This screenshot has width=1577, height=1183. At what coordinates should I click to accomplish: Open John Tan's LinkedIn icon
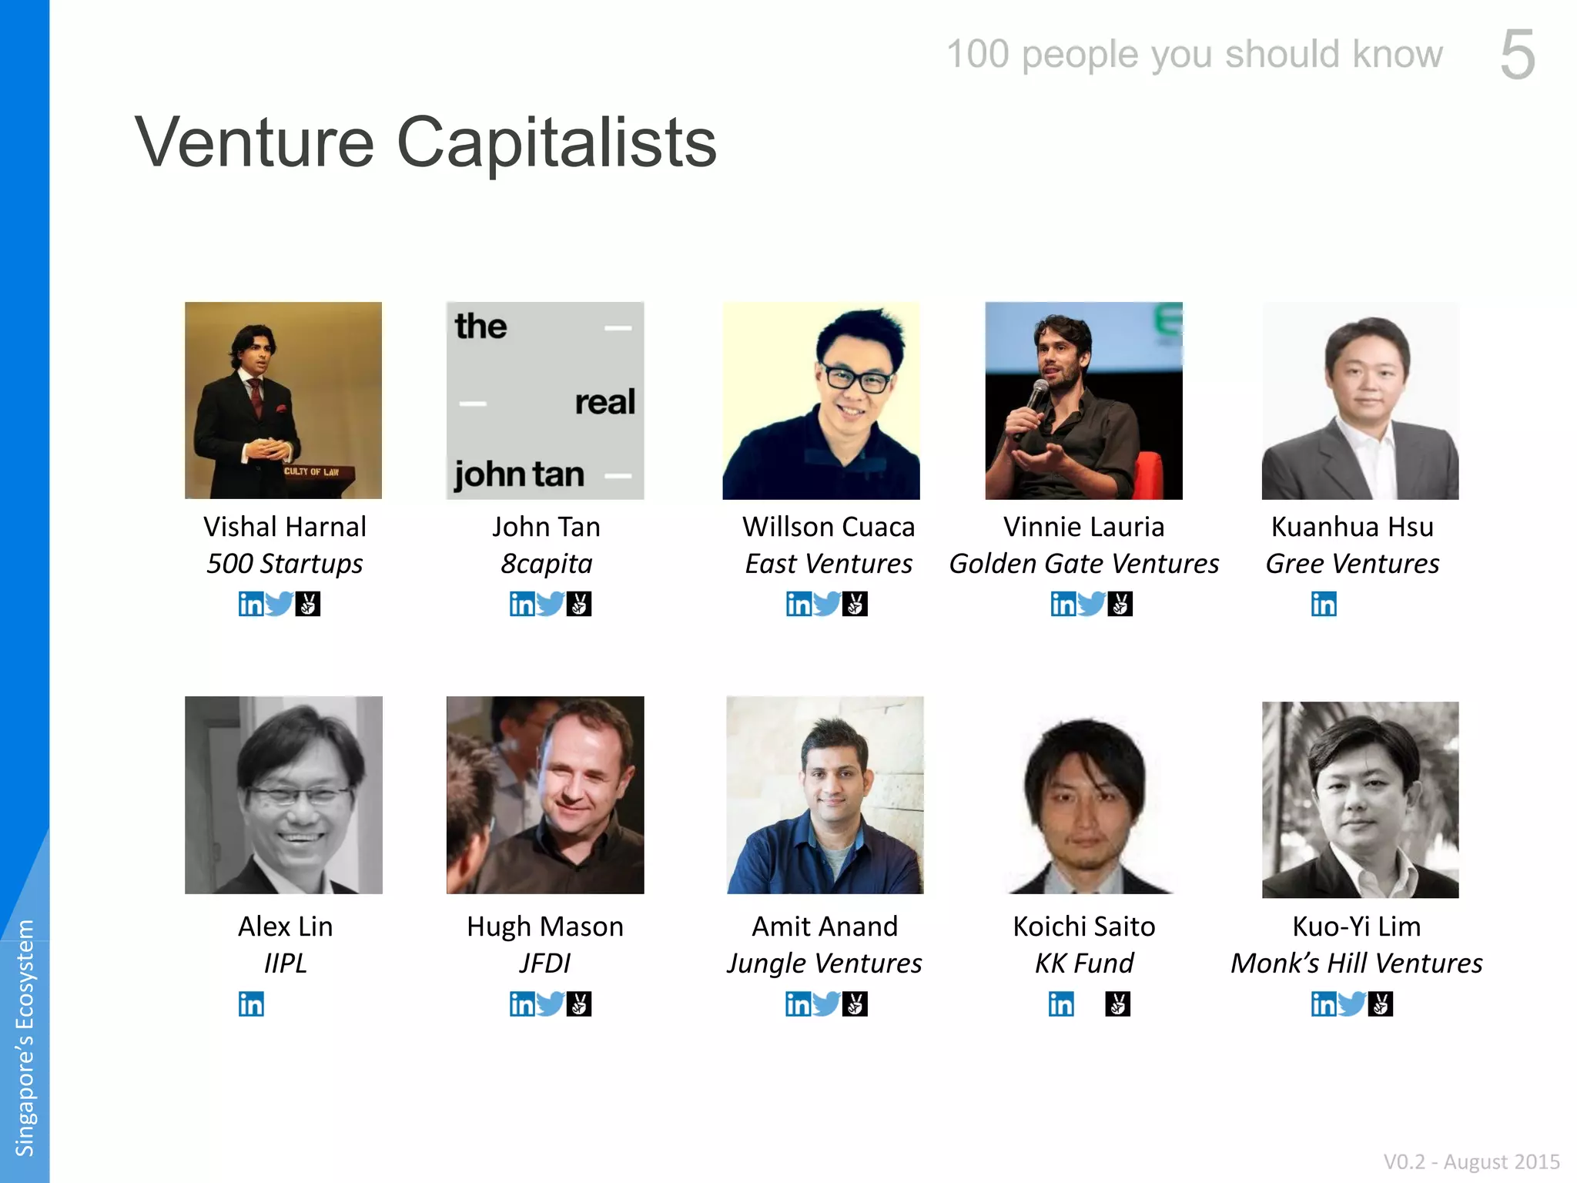point(522,604)
